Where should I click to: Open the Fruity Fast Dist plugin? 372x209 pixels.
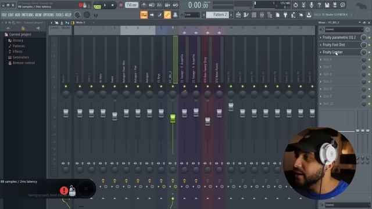334,45
